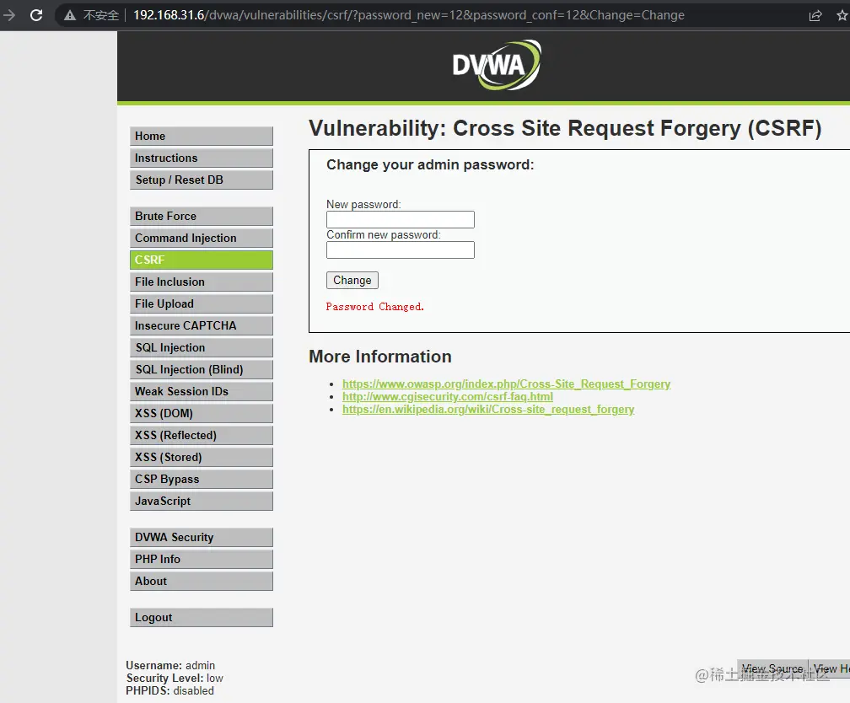Open the JavaScript page
The width and height of the screenshot is (850, 703).
201,502
